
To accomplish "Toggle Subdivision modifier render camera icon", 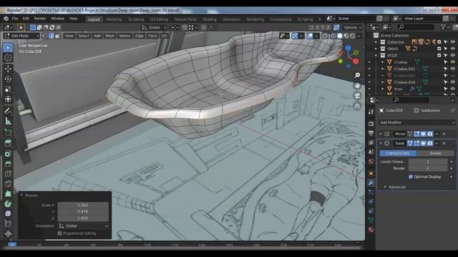I will tap(429, 143).
